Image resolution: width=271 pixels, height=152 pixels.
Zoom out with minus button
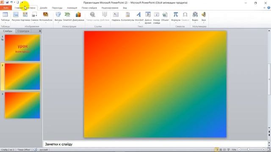[239, 149]
